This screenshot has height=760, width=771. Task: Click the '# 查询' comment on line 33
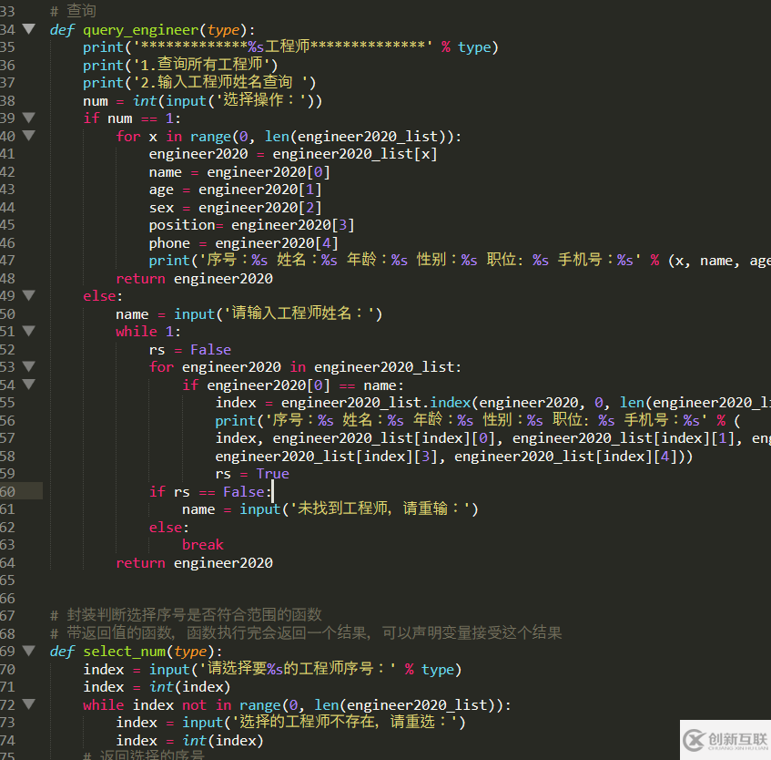pos(73,11)
